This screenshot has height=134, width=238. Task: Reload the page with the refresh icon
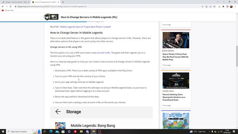[11, 7]
